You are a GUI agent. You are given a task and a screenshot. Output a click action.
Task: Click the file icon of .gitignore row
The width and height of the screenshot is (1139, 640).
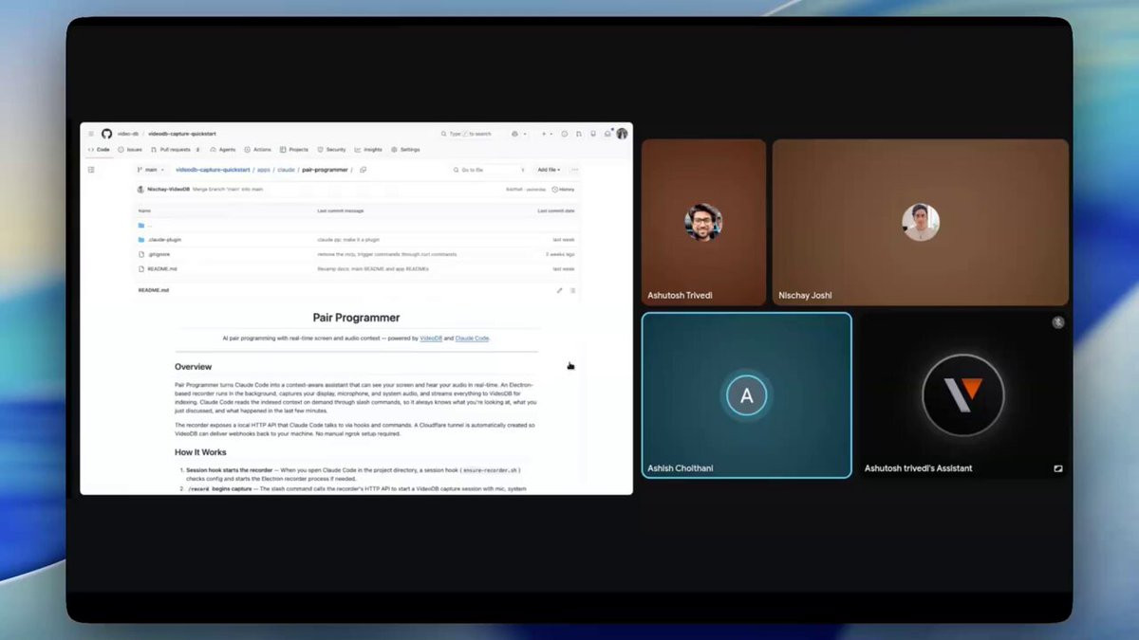pos(141,254)
